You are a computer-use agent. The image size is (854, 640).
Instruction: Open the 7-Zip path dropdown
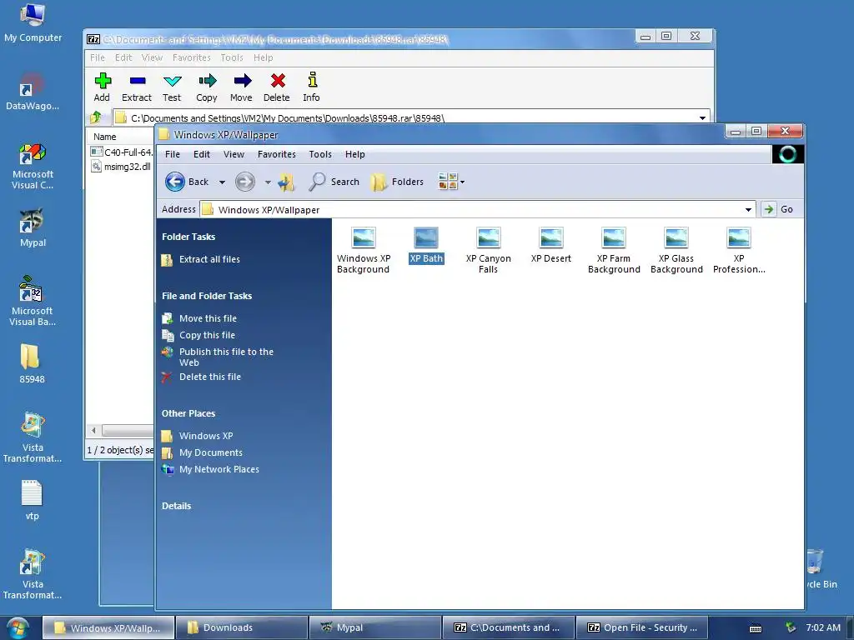coord(702,117)
